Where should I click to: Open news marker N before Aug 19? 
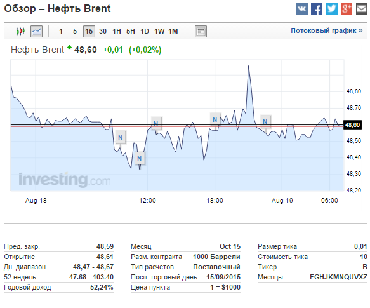point(265,121)
